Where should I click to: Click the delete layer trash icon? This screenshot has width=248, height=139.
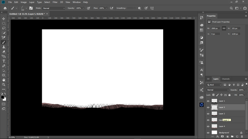tap(242, 136)
